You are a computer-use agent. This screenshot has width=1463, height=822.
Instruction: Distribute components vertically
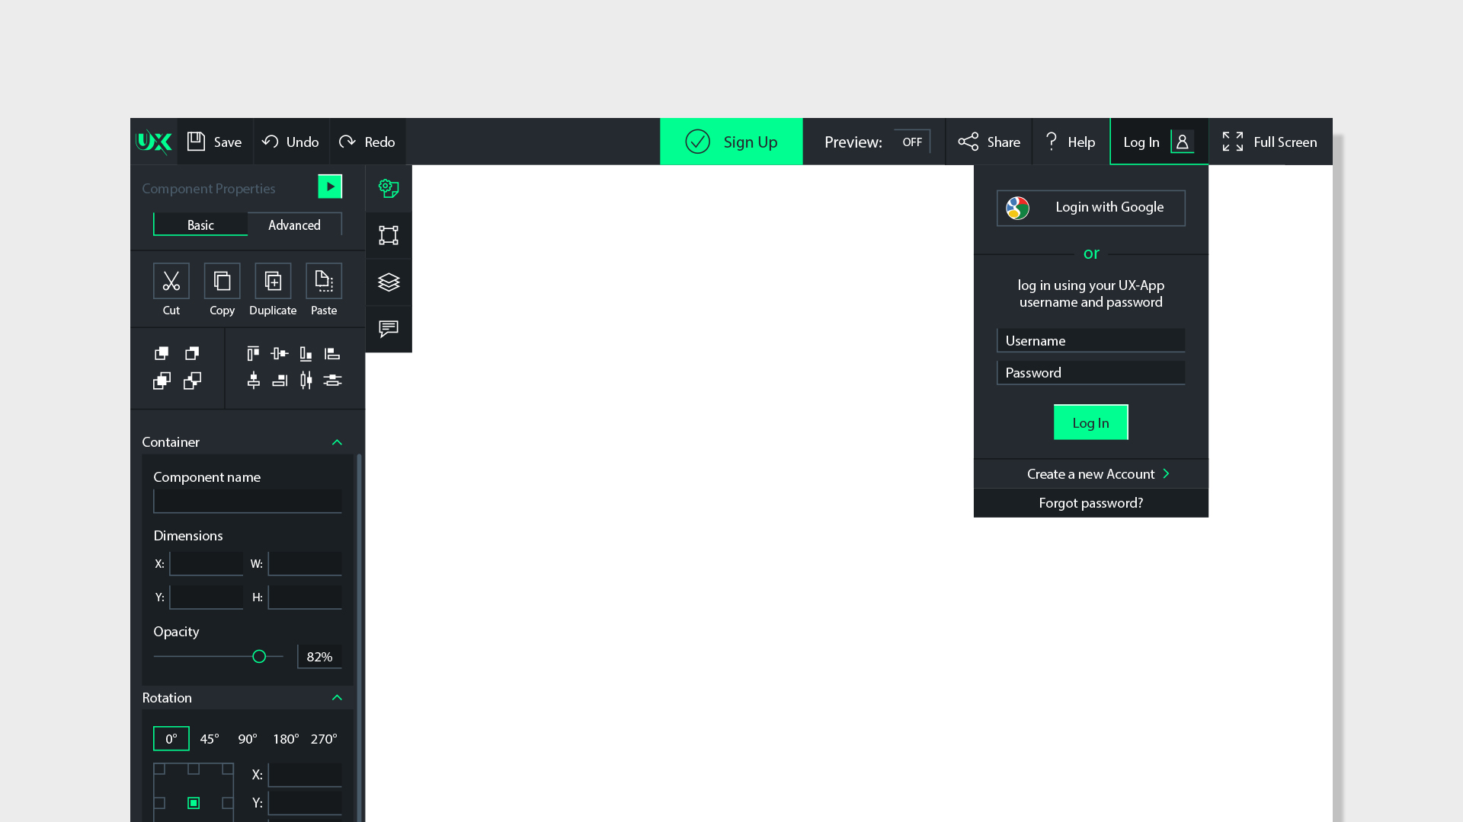click(x=332, y=380)
